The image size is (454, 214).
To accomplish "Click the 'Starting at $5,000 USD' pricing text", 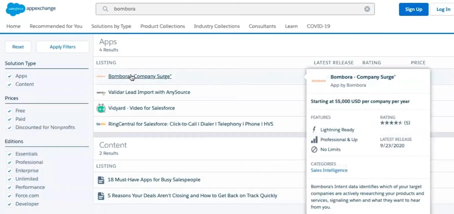I will coord(360,101).
